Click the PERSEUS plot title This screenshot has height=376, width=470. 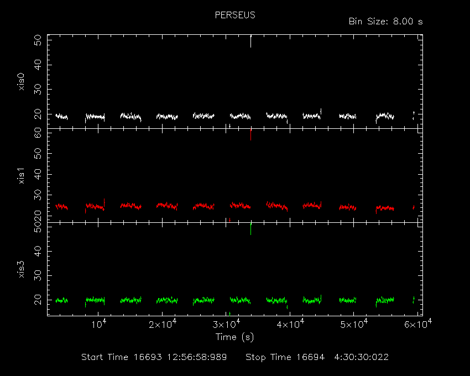tap(235, 15)
